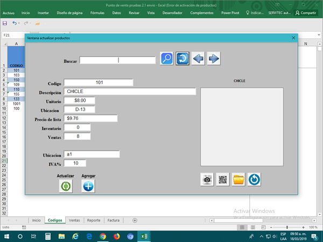Click the QR code icon

pos(222,180)
